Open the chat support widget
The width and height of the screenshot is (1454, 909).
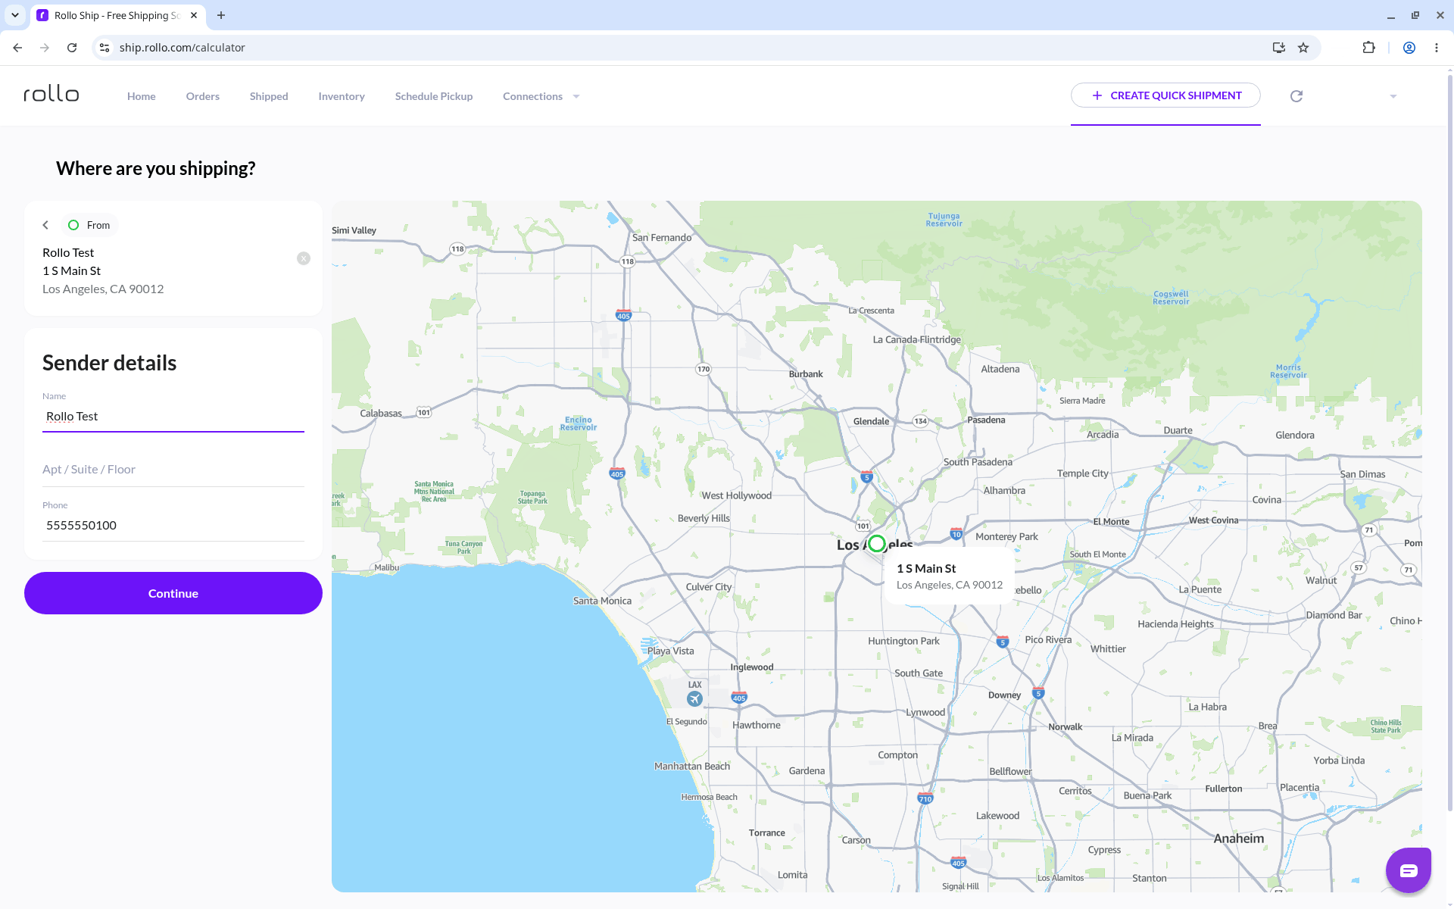[1409, 870]
